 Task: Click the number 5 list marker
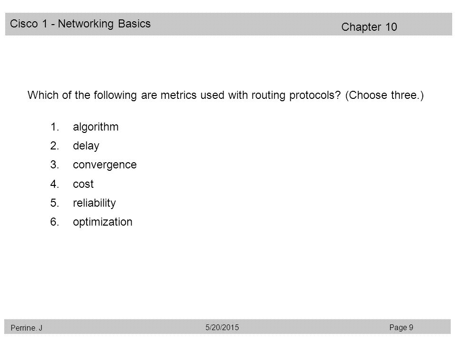(54, 203)
